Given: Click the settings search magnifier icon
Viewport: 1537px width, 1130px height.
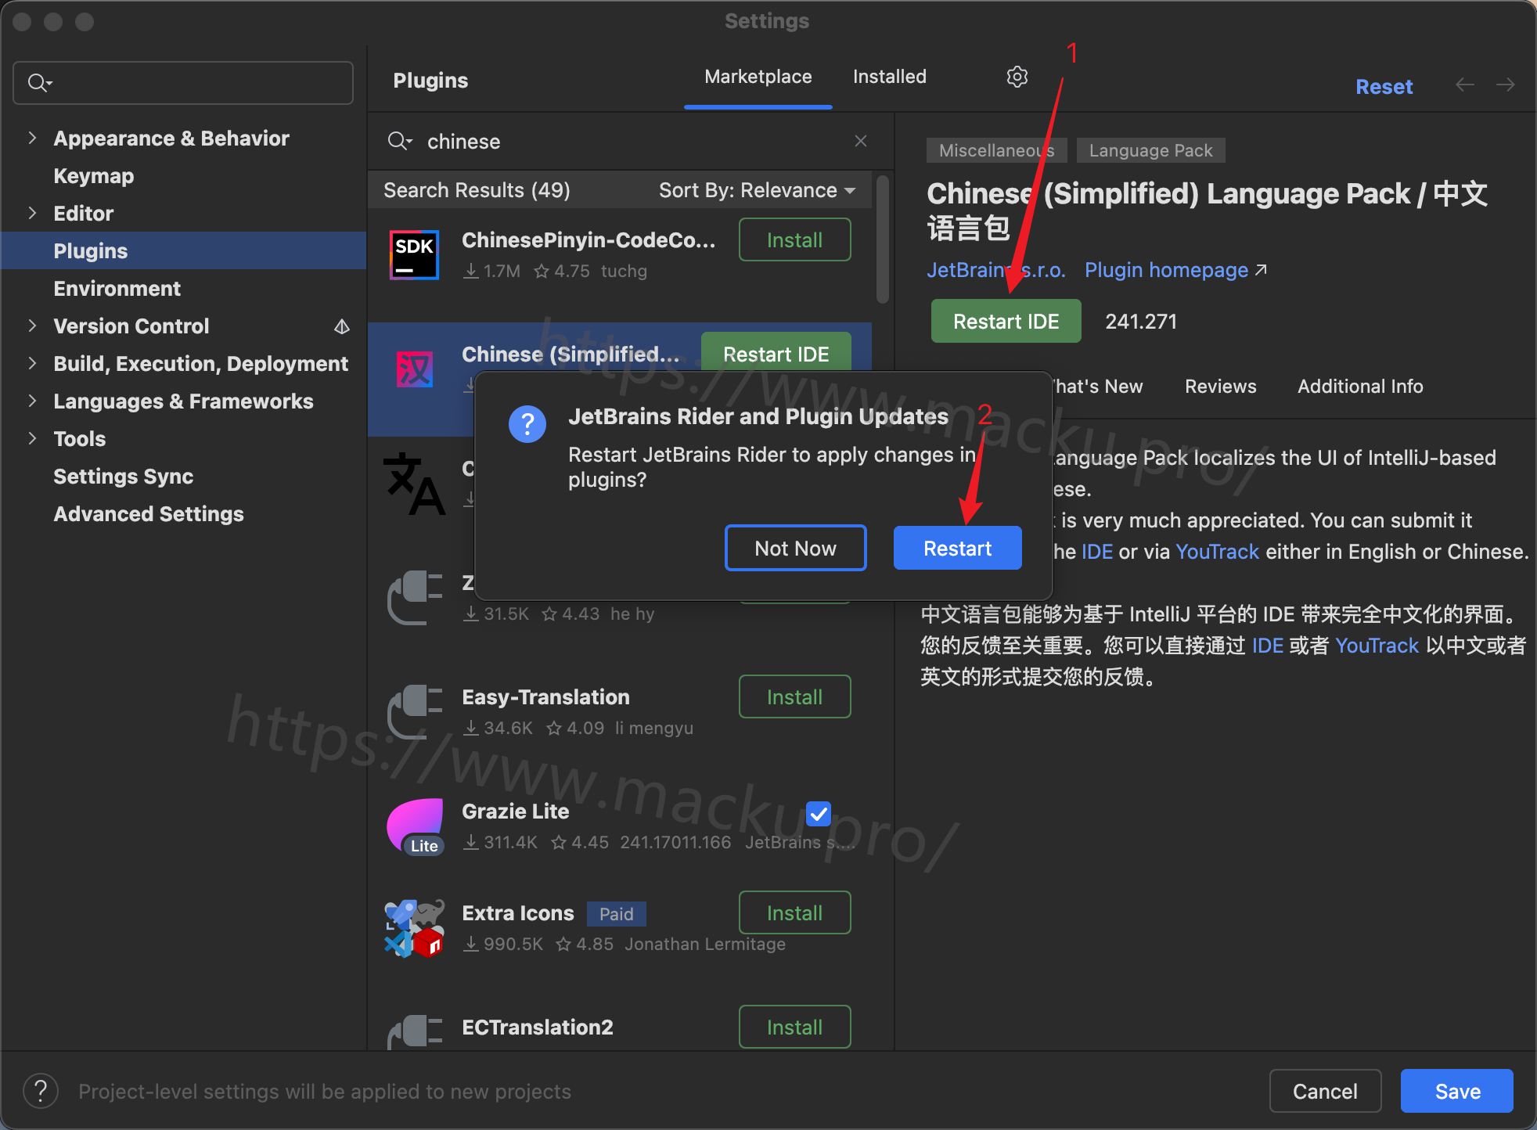Looking at the screenshot, I should tap(39, 82).
